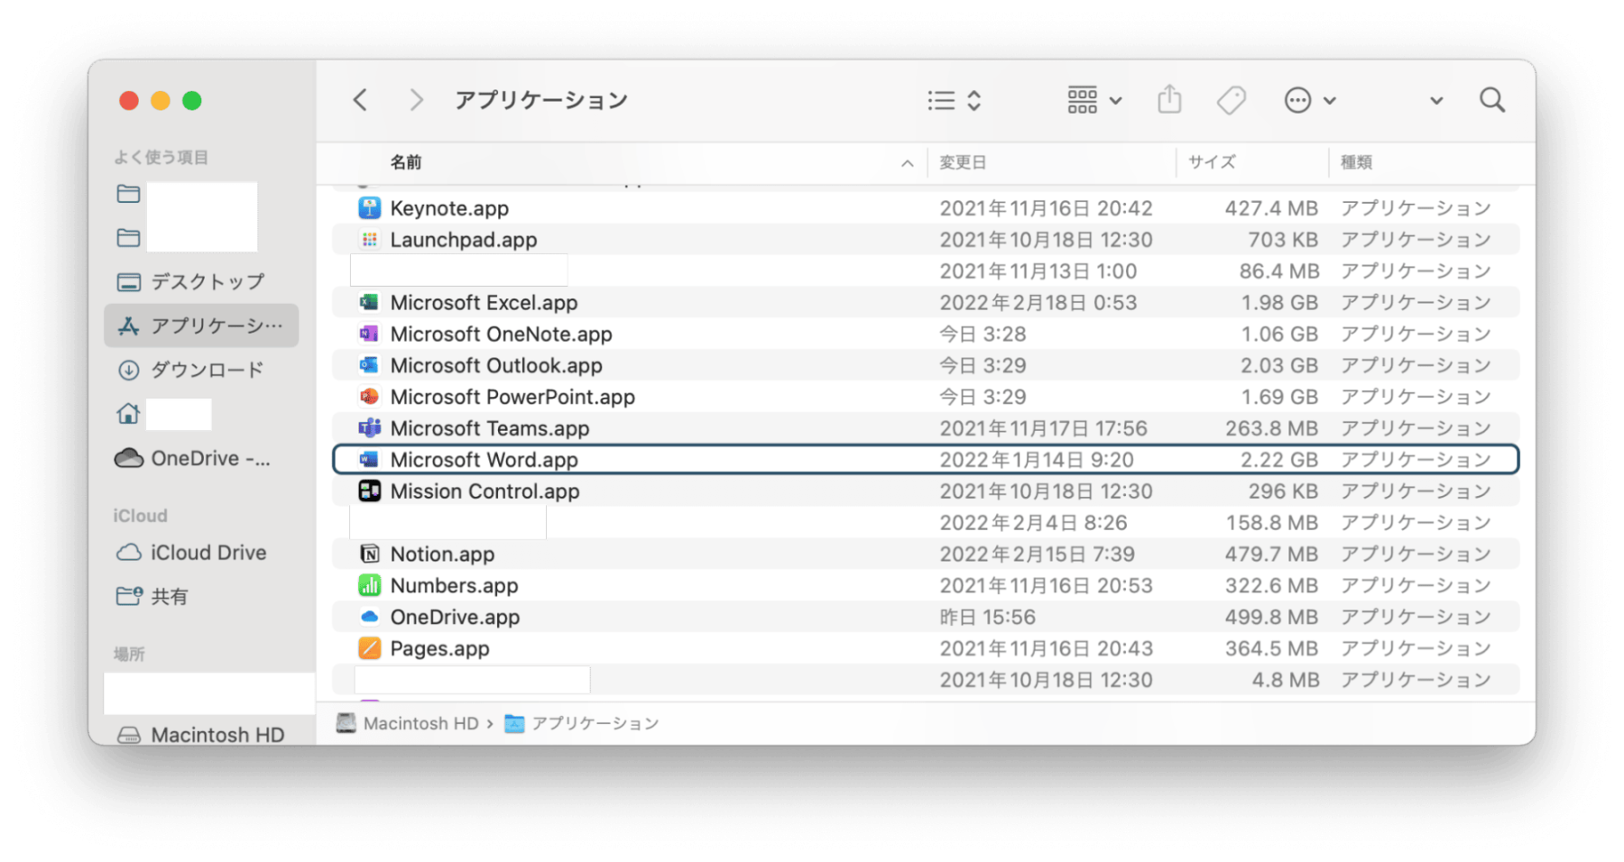Sort by the サイズ column header
Screen dimensions: 1624x862
[x=1212, y=162]
